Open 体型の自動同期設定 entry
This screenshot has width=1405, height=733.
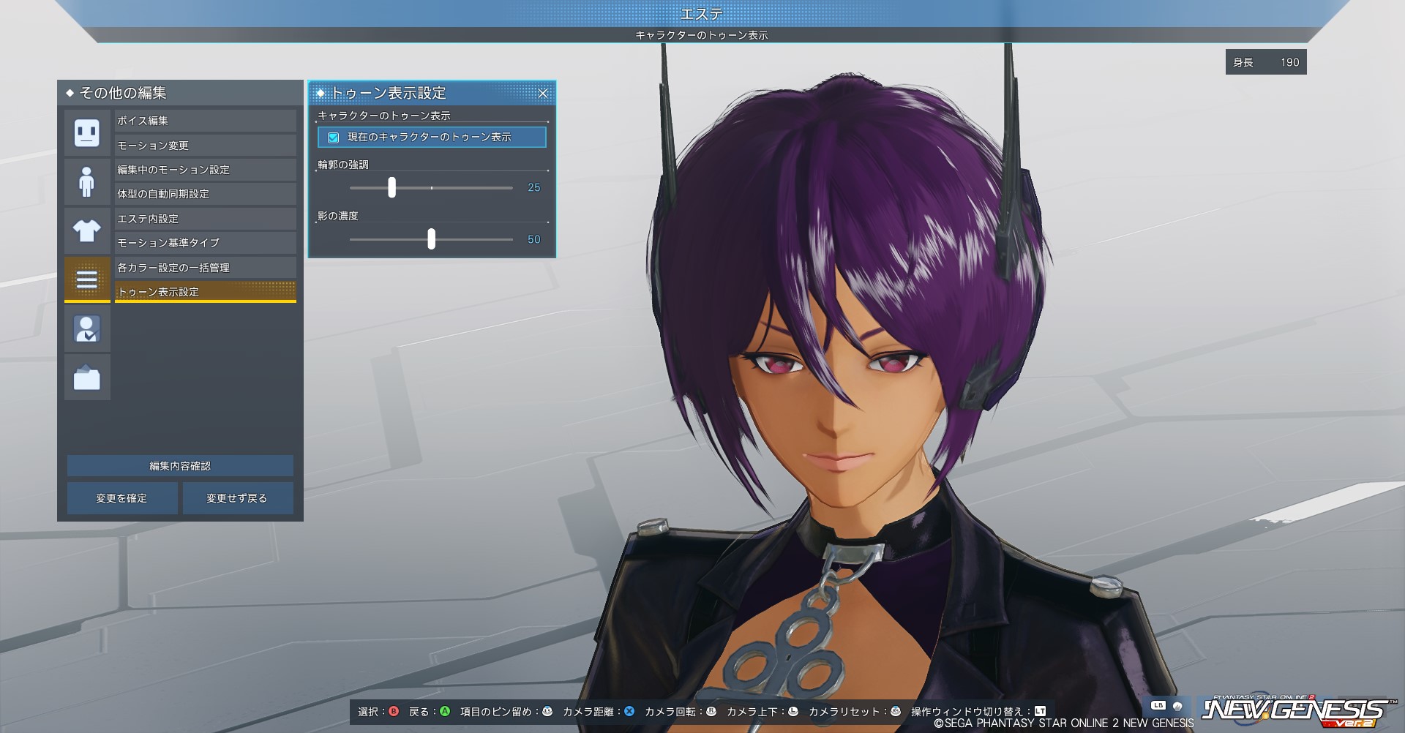(x=206, y=194)
